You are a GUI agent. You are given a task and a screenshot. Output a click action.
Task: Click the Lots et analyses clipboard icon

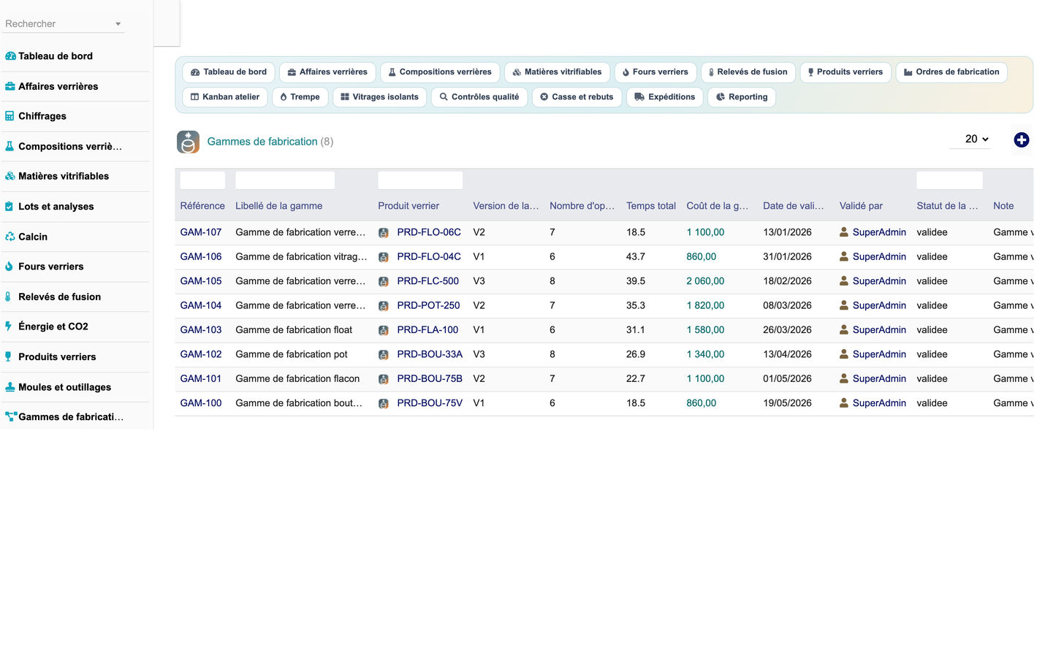point(9,207)
